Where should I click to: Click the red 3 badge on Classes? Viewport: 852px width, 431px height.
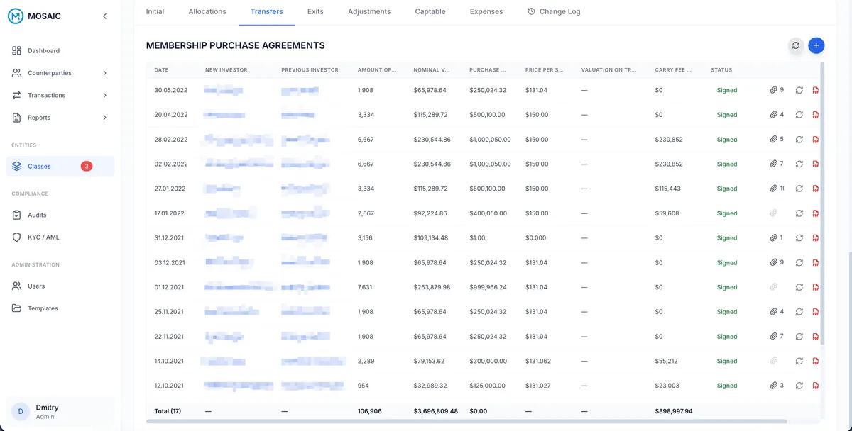(x=87, y=166)
